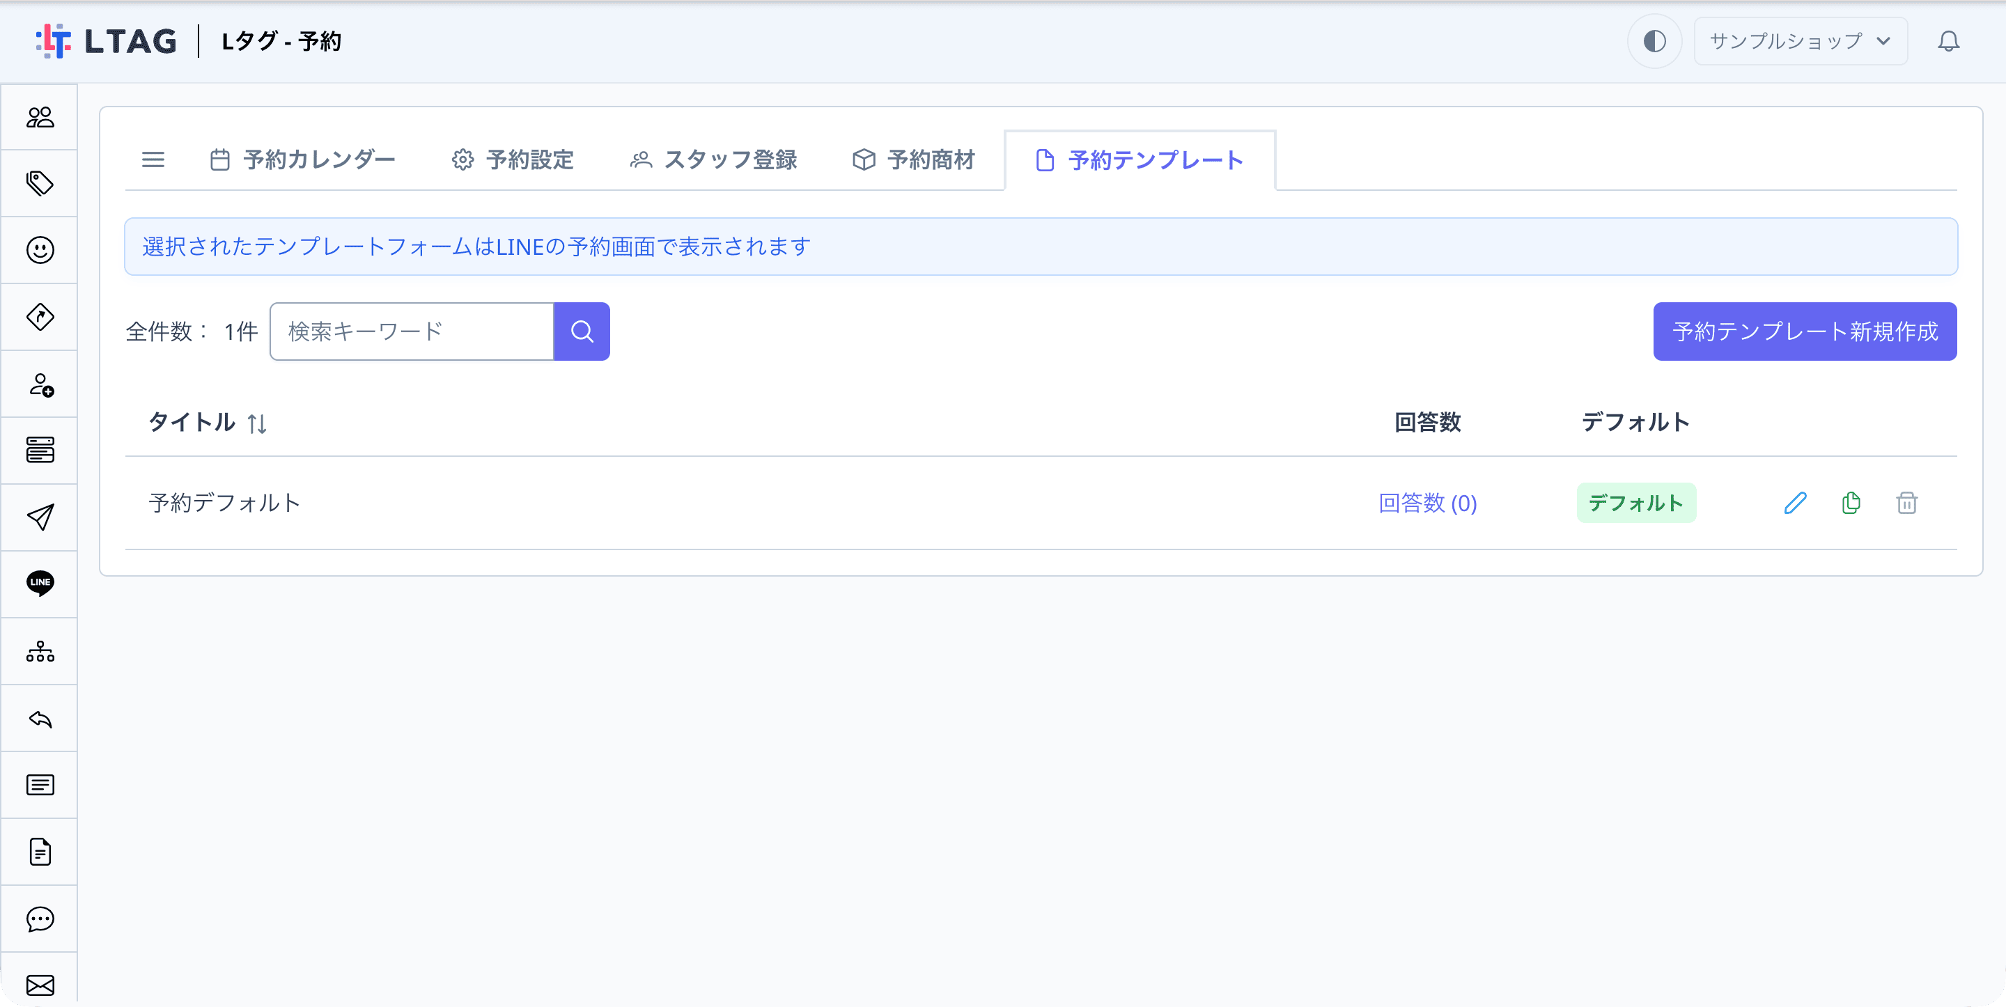The image size is (2006, 1007).
Task: Click the hierarchy tree sidebar icon
Action: (x=40, y=651)
